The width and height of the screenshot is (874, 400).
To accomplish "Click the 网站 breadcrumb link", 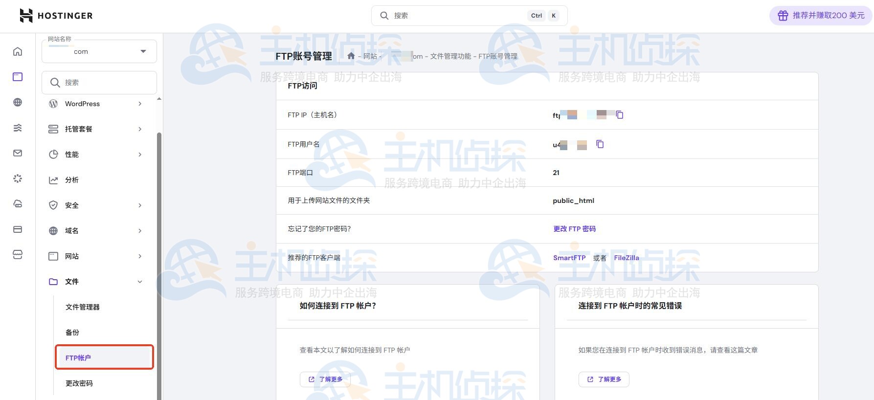I will [370, 56].
